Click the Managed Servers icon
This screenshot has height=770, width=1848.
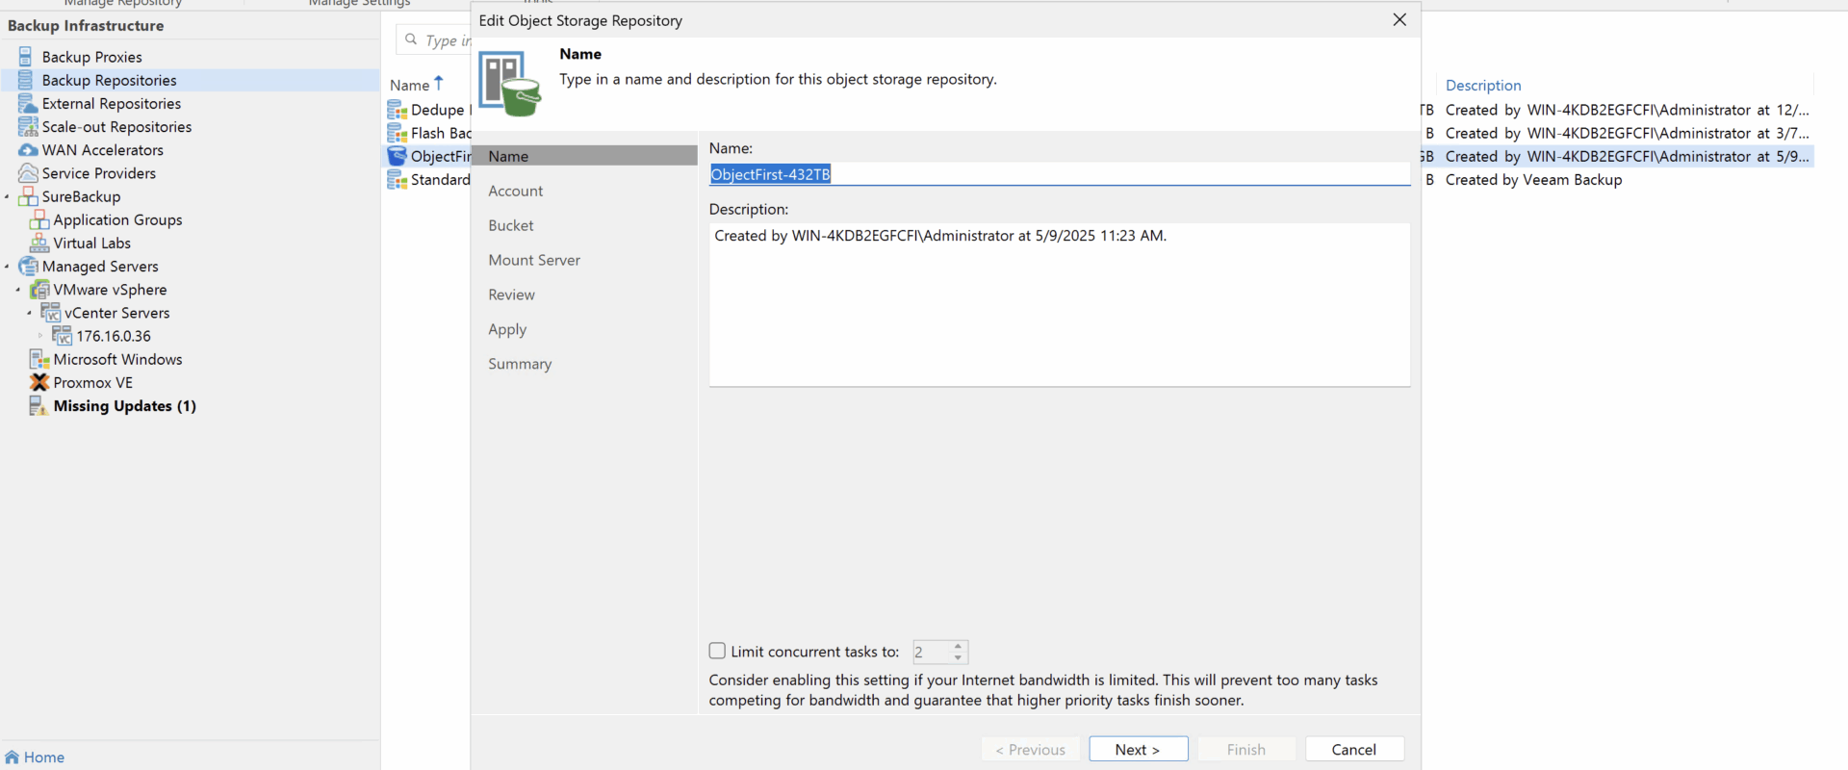[x=28, y=266]
